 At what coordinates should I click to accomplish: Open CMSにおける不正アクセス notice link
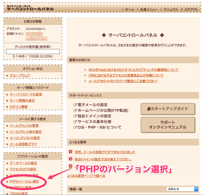tap(126, 75)
